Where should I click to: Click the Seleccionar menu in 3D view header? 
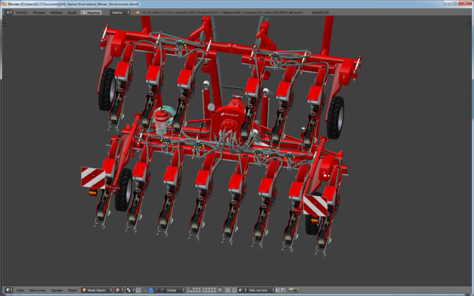[37, 290]
